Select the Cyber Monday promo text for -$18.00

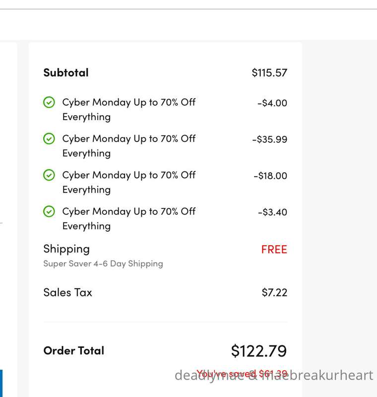click(129, 182)
